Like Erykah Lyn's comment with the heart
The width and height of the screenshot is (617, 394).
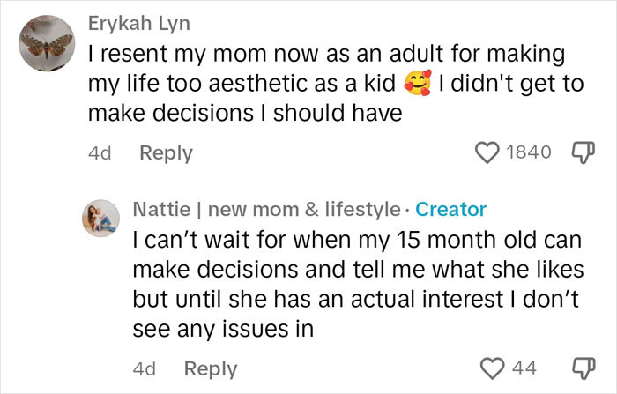click(x=487, y=152)
